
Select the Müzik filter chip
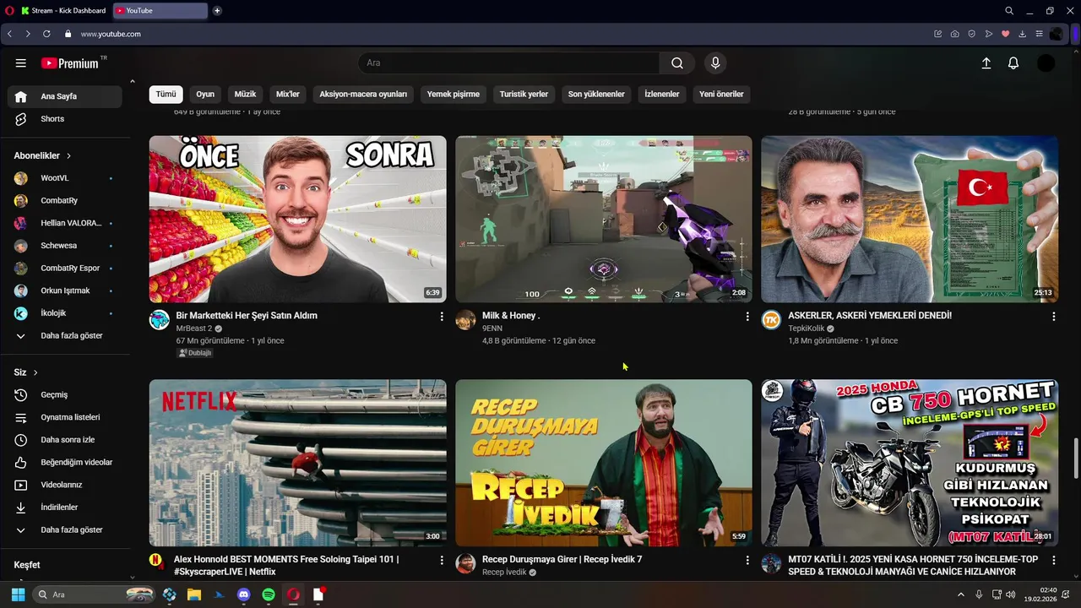tap(245, 94)
